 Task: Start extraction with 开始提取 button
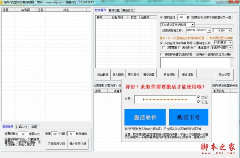pos(169,75)
